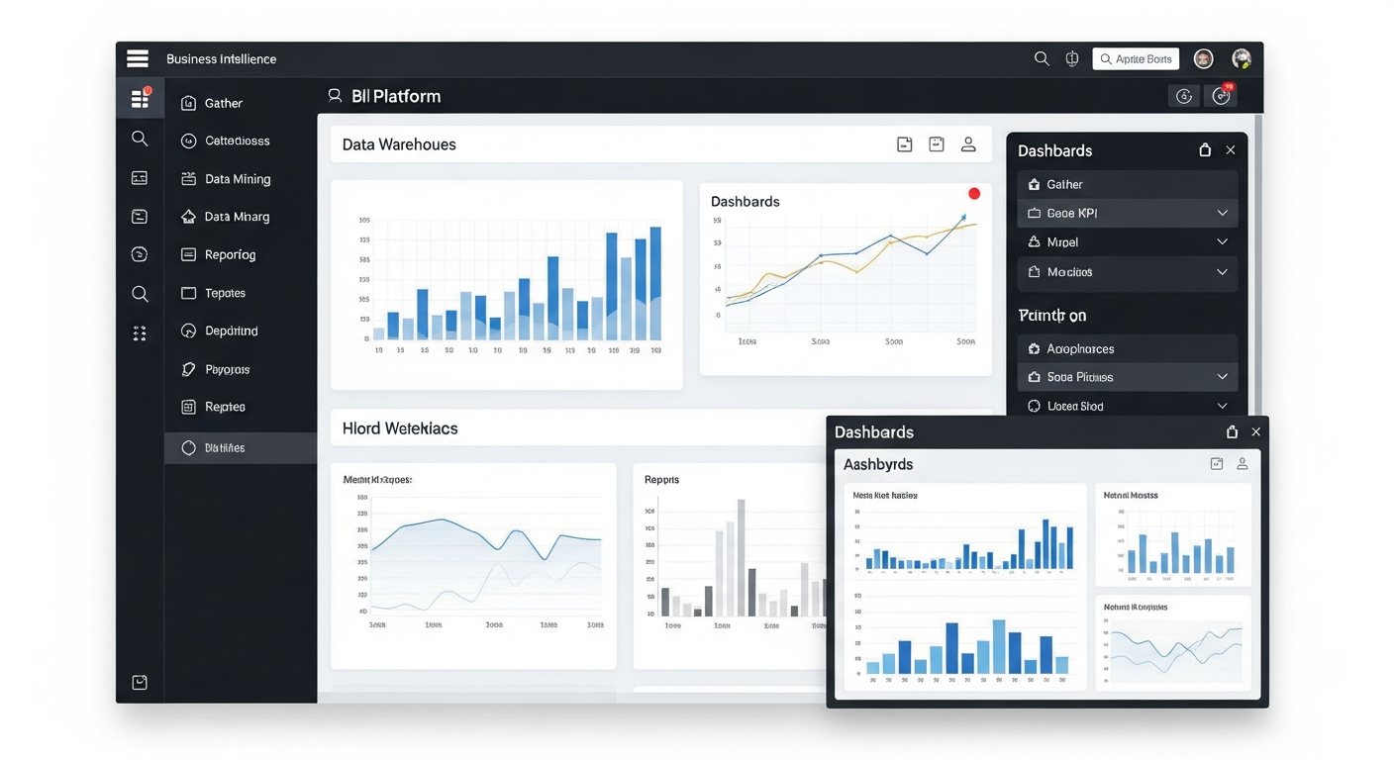Select Reporiog in the sidebar menu
Image resolution: width=1394 pixels, height=760 pixels.
tap(230, 254)
